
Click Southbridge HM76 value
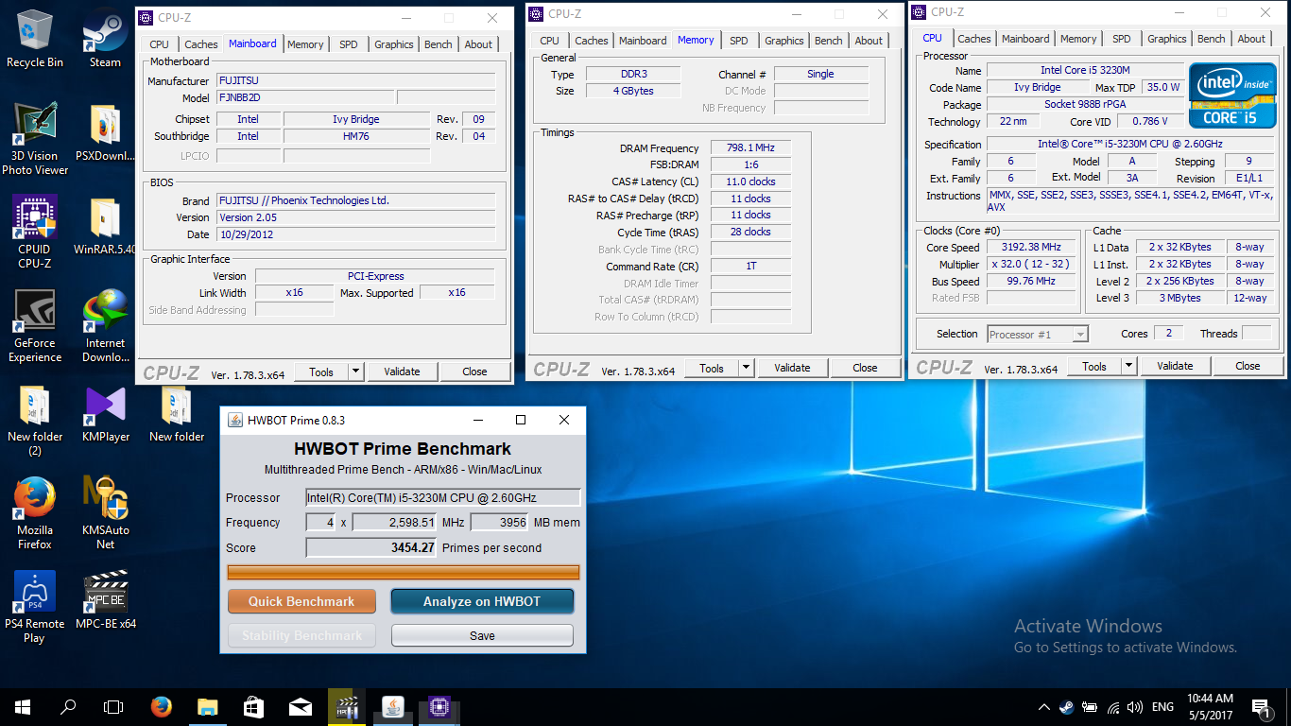356,136
